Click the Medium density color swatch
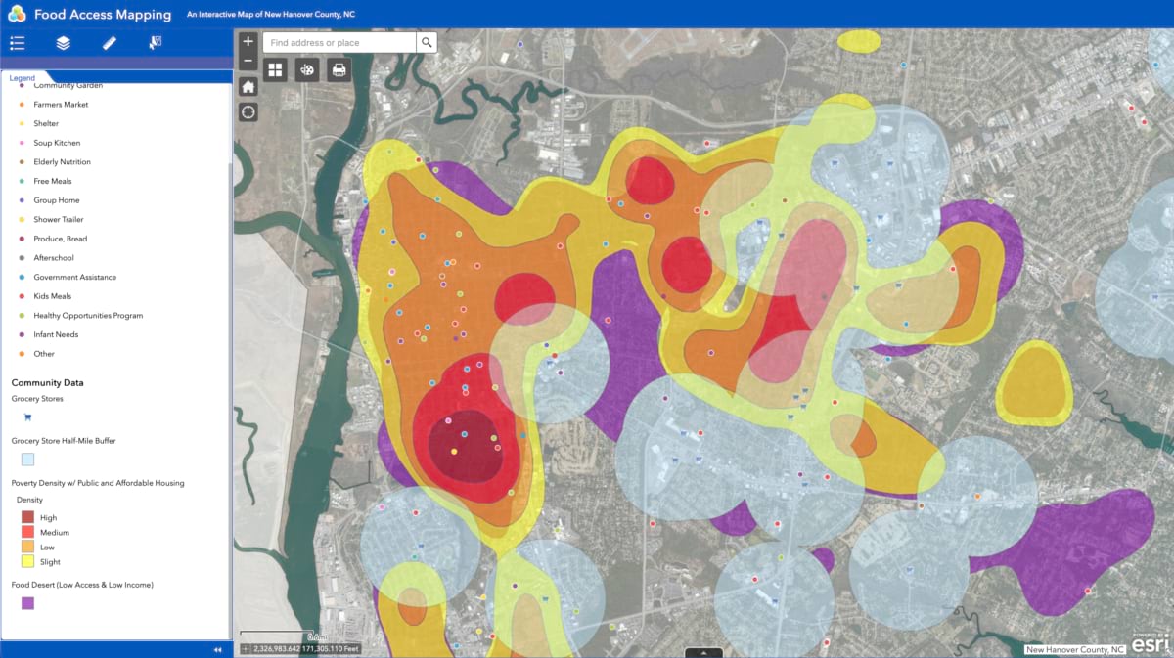Image resolution: width=1174 pixels, height=658 pixels. point(27,532)
